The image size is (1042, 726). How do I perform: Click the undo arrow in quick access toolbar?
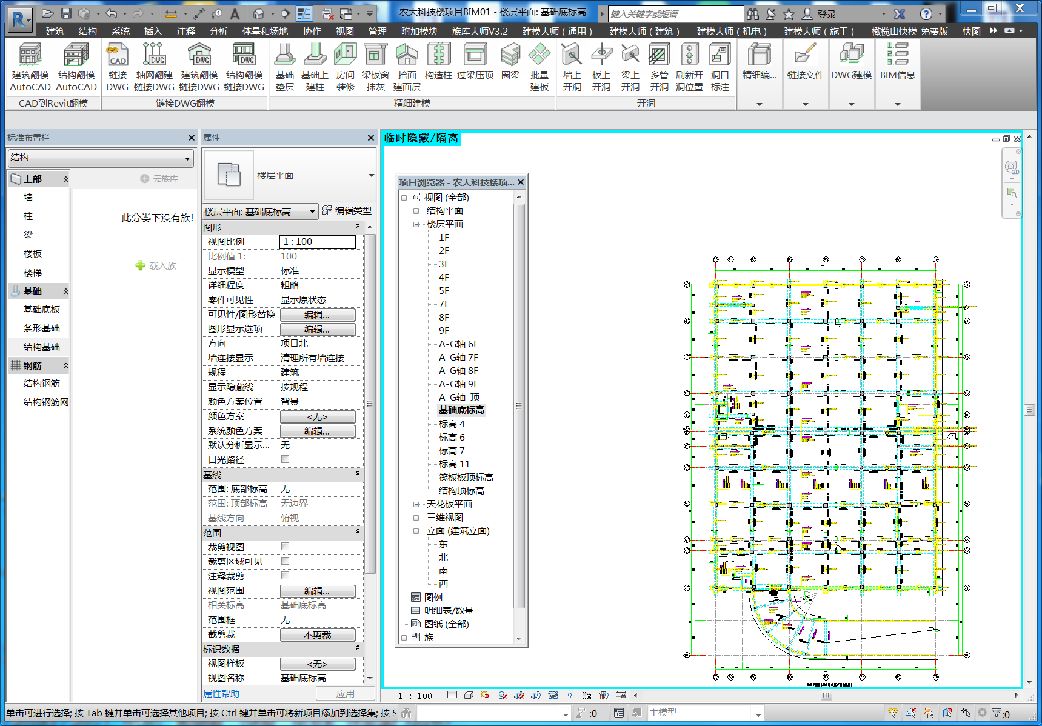(111, 13)
